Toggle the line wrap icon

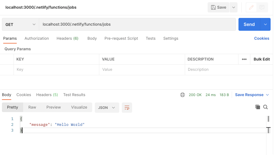[127, 108]
